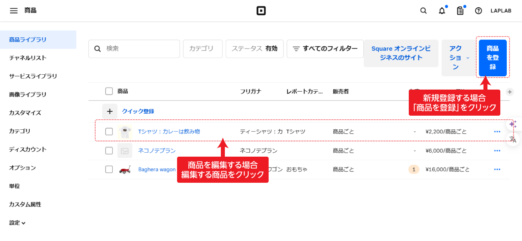Open the ステータス 有効 filter dropdown
The height and width of the screenshot is (241, 522).
tap(255, 48)
